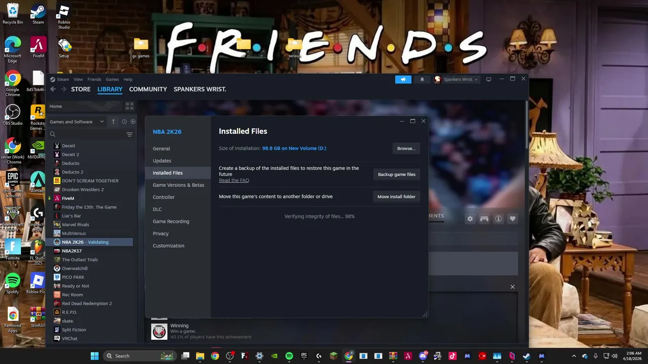The height and width of the screenshot is (364, 648).
Task: Click the Browse... button
Action: point(406,148)
